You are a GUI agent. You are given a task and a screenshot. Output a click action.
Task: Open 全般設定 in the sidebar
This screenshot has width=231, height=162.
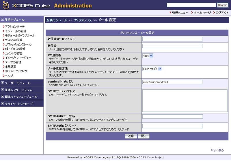pyautogui.click(x=11, y=67)
